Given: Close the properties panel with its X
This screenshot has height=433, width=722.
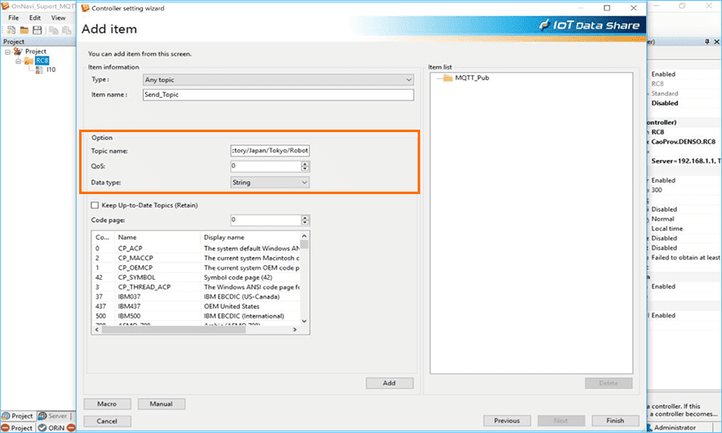Looking at the screenshot, I should tap(716, 42).
